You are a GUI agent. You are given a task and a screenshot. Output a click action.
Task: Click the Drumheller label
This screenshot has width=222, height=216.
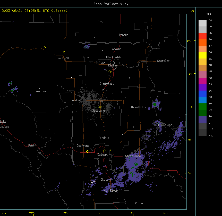pyautogui.click(x=164, y=125)
